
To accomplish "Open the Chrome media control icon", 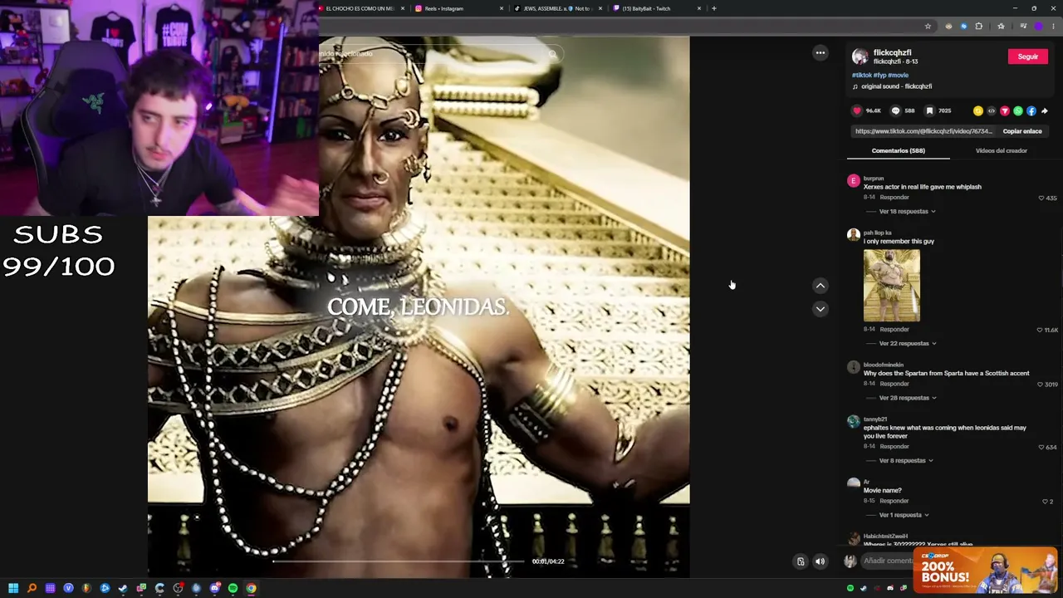I will (x=1023, y=27).
